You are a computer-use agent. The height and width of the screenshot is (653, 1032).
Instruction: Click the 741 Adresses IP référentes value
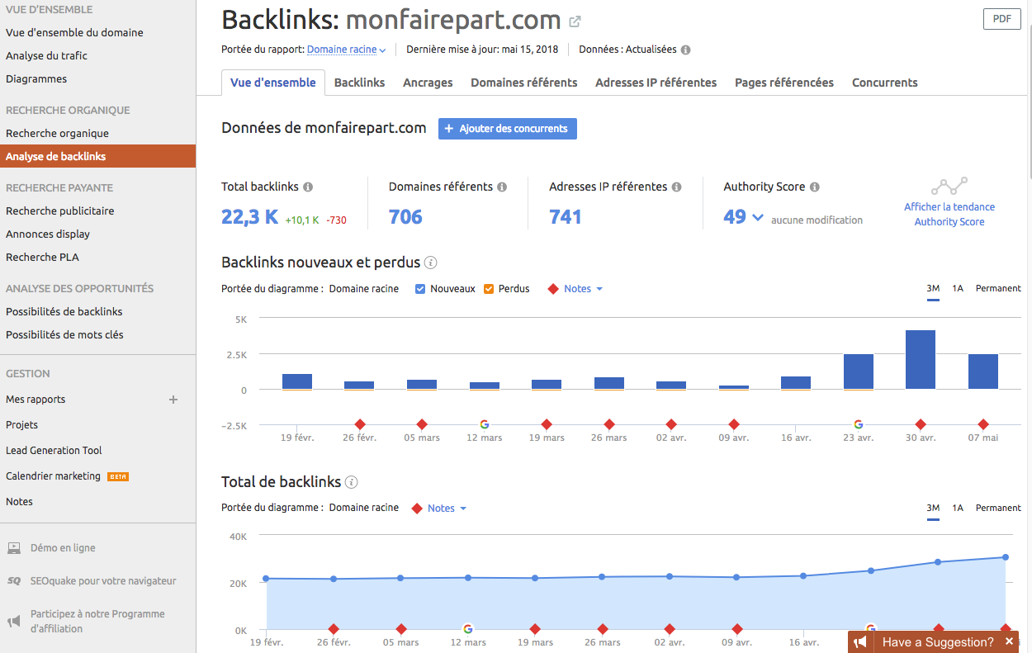566,217
